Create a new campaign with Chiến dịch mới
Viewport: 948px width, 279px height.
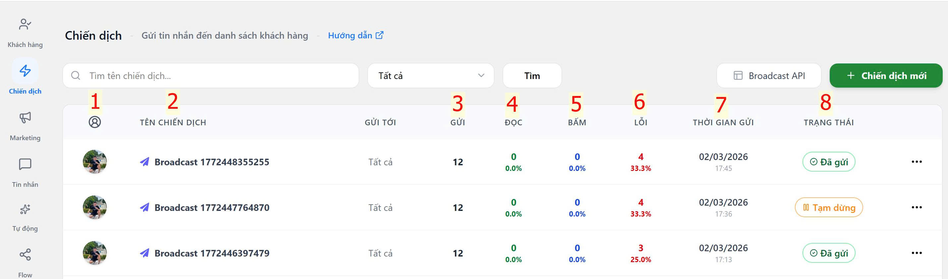pos(886,76)
